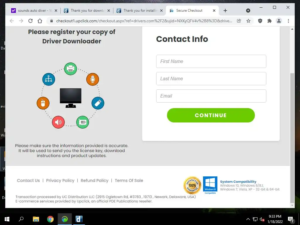Click the green graphics card icon
Screen dimensions: 300x225
click(82, 122)
